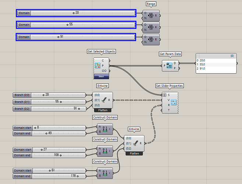Click the Domain slider grip showing 91
The height and width of the screenshot is (184, 242).
point(58,37)
